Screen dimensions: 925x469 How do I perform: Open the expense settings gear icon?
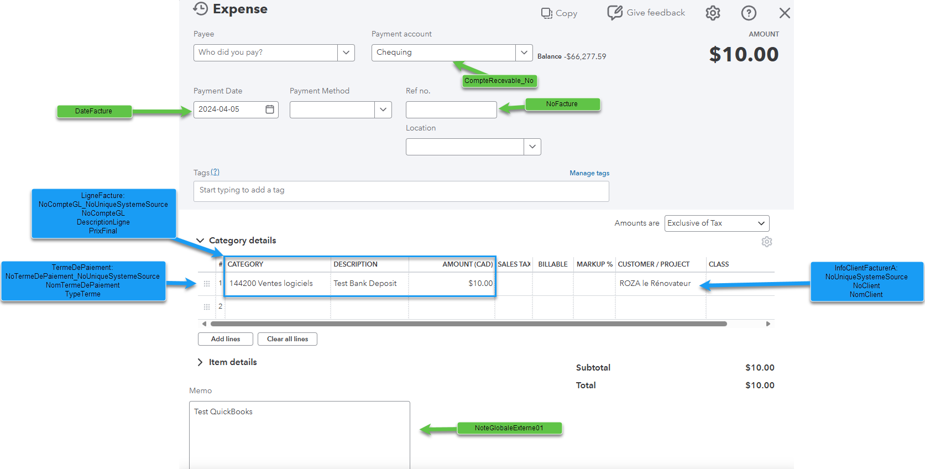[713, 13]
